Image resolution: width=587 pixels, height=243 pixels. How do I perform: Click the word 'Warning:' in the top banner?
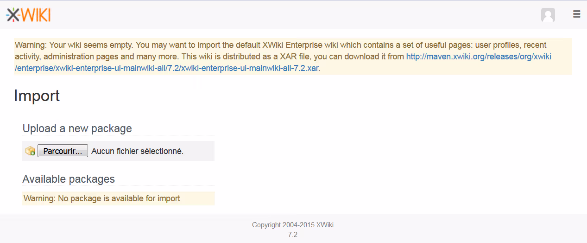31,45
